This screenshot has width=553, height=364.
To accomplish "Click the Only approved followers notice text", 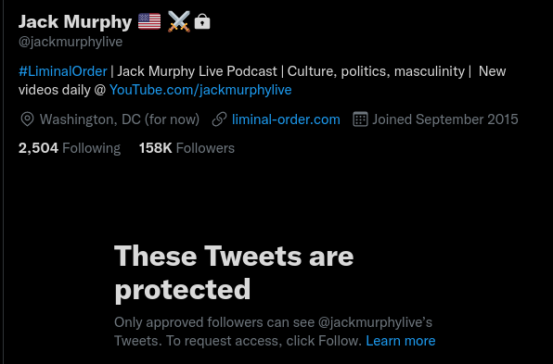I will (x=273, y=332).
